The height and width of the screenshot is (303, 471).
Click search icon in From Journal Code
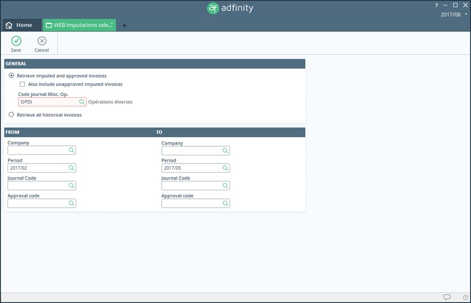pos(71,186)
